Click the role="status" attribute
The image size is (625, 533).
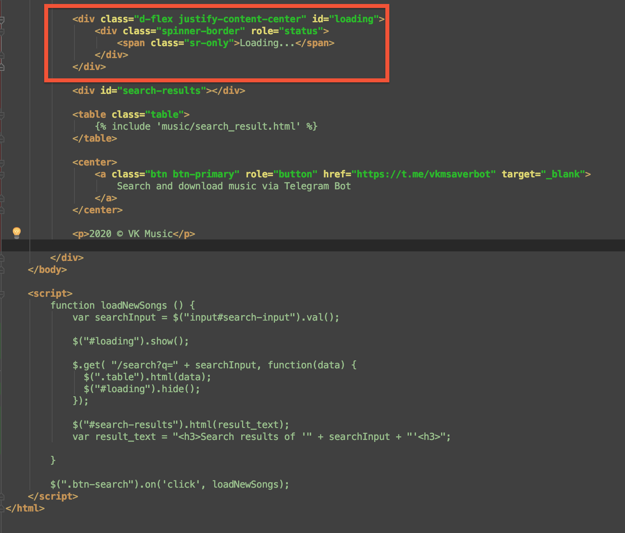287,31
